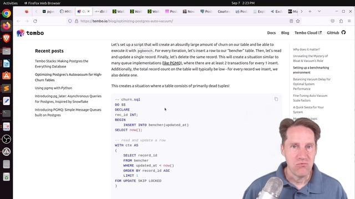Switch to the Excl tab
Image resolution: width=355 pixels, height=199 pixels.
pos(276,12)
